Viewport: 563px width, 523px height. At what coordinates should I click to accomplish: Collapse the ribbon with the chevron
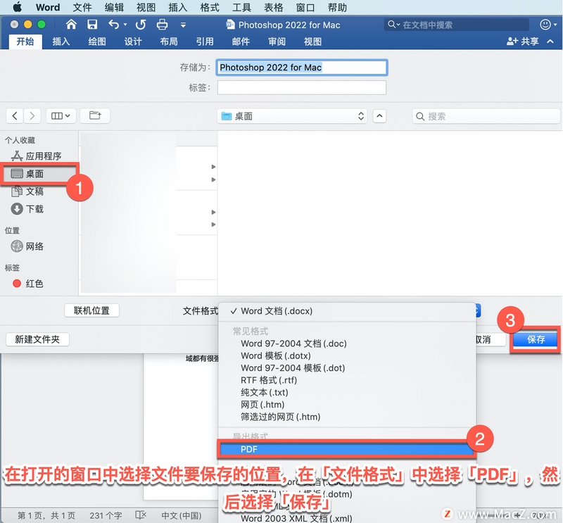tap(550, 42)
